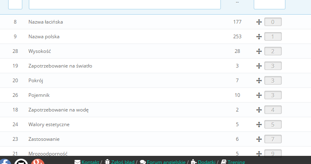Click move handle for Pojemnik row
This screenshot has height=164, width=311.
259,95
